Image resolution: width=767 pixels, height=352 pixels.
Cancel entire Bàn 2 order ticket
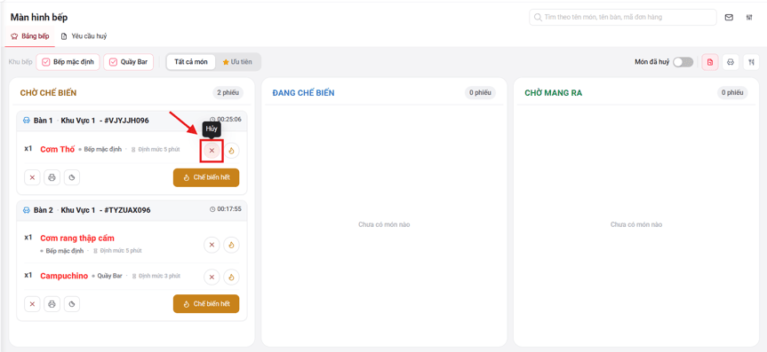pyautogui.click(x=32, y=303)
